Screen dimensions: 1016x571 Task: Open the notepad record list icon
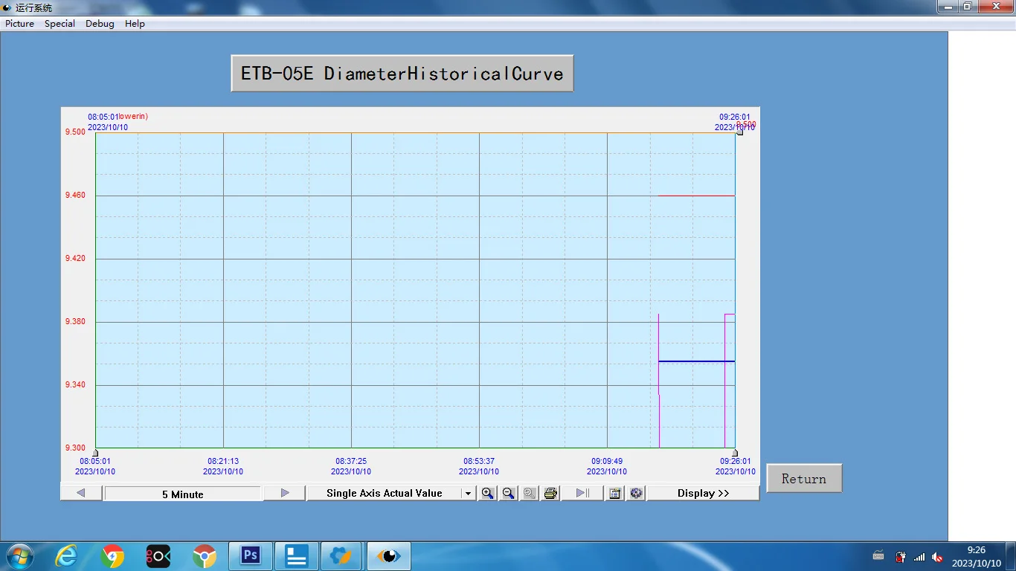coord(615,493)
